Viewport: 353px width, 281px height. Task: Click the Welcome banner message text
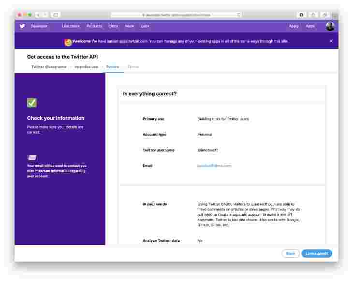point(180,41)
